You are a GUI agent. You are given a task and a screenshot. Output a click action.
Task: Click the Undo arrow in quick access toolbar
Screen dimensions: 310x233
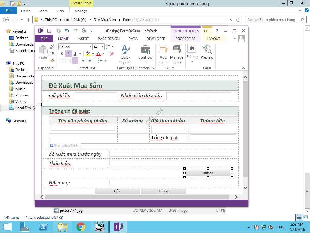click(x=67, y=31)
